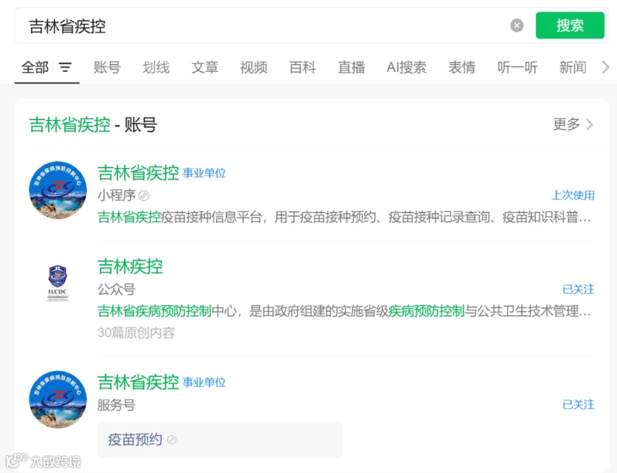Click the link icon inside 疫苗预约
Viewport: 617px width, 473px height.
coord(172,439)
